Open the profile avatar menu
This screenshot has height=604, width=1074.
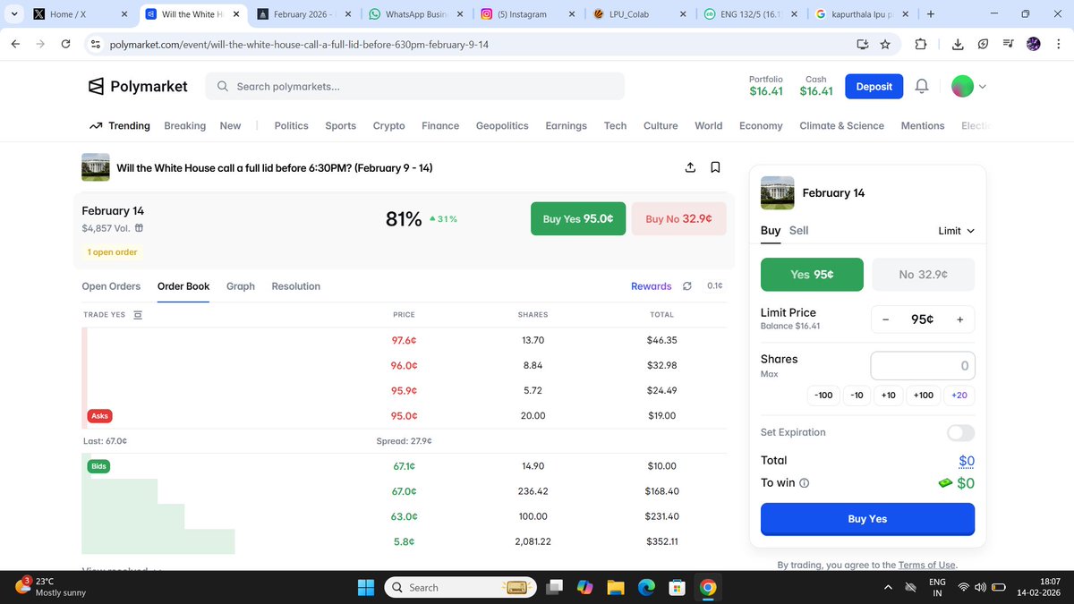click(969, 86)
